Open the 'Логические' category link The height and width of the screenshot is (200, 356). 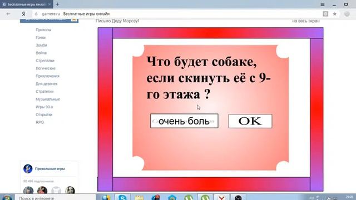(46, 68)
